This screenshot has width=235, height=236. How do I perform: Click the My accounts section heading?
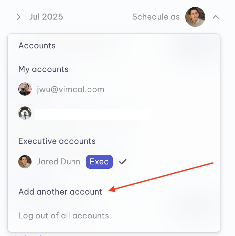coord(43,69)
